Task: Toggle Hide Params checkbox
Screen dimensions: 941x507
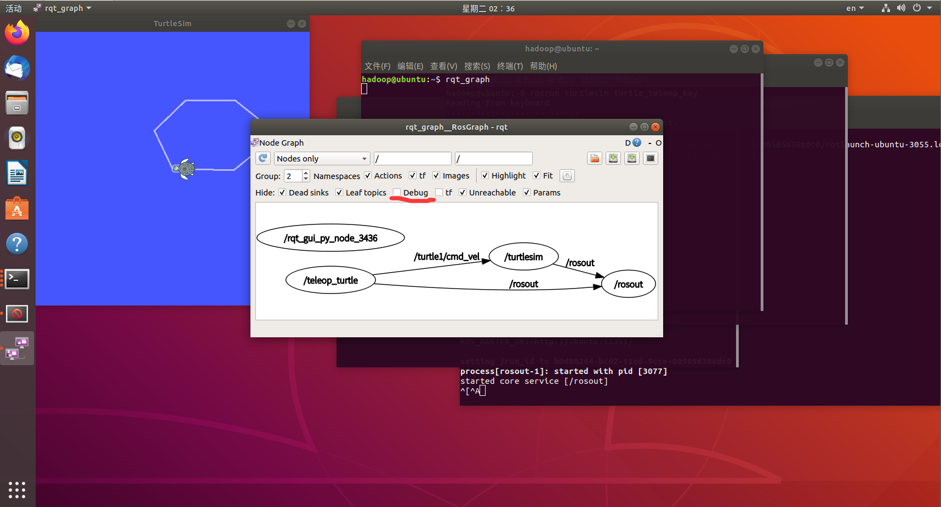Action: pyautogui.click(x=527, y=193)
